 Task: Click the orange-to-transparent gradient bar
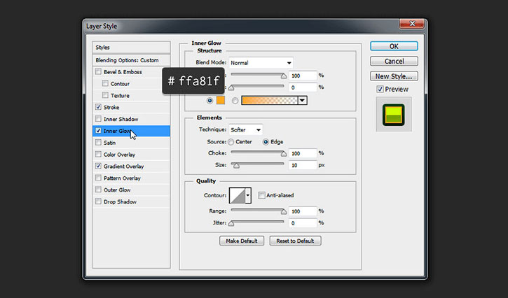[270, 100]
